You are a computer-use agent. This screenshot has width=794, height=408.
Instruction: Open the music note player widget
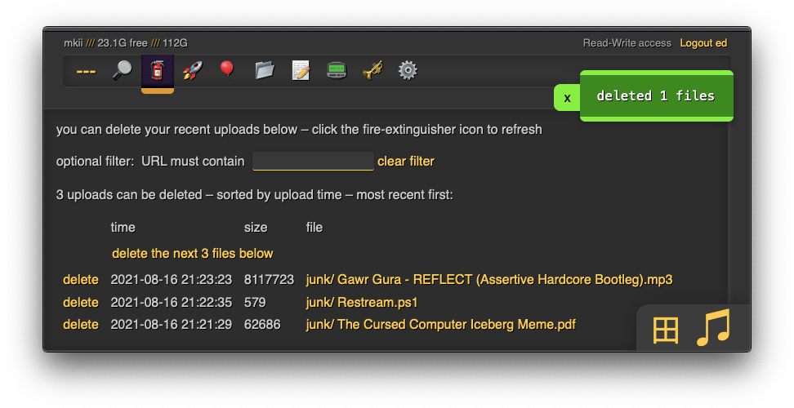tap(713, 327)
